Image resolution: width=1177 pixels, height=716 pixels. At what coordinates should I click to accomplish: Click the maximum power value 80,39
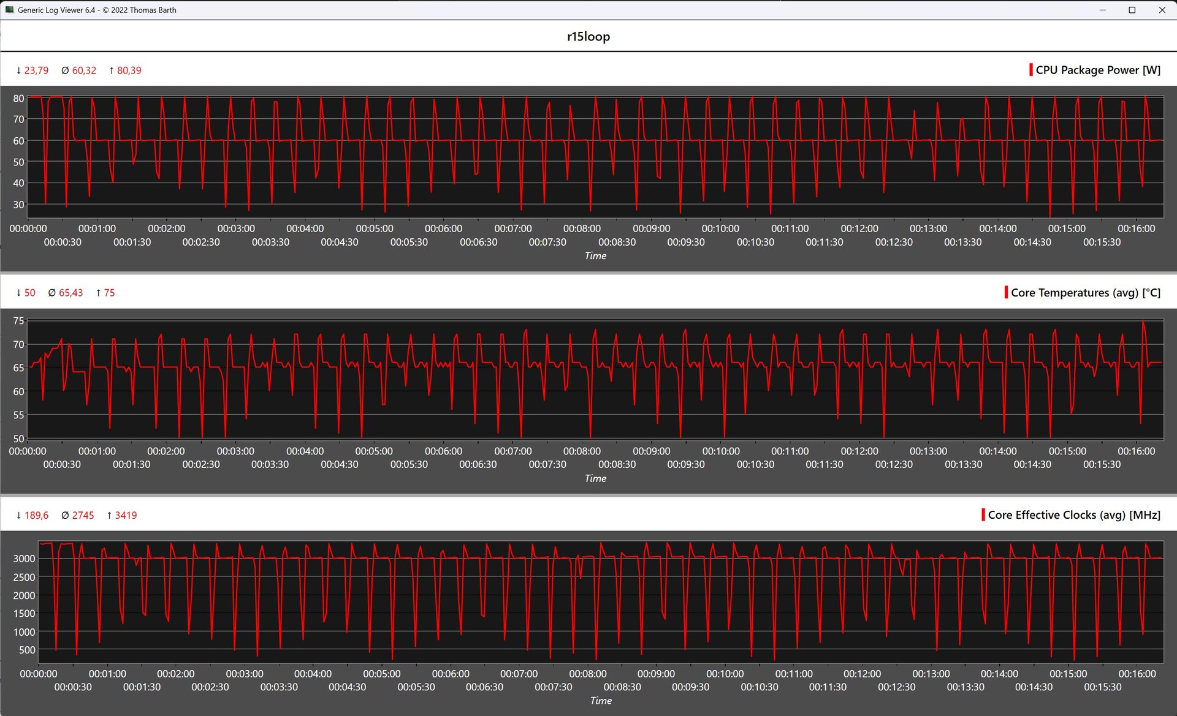129,70
